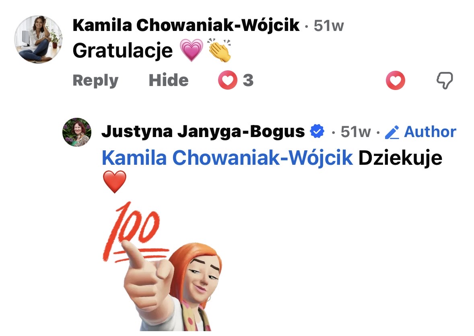Click Reply under the Gratulacje comment
Image resolution: width=474 pixels, height=336 pixels.
[x=95, y=80]
